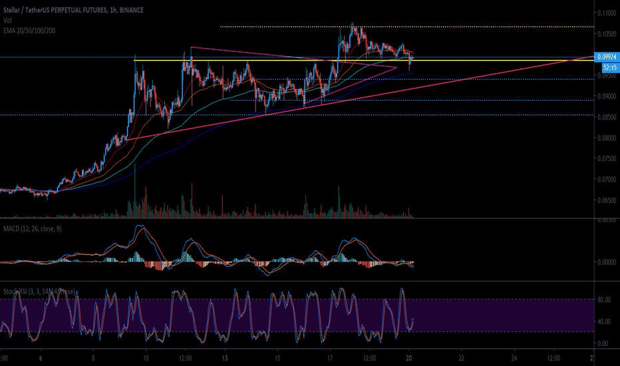The height and width of the screenshot is (366, 620).
Task: Click the date label 17 on time axis
Action: click(330, 358)
